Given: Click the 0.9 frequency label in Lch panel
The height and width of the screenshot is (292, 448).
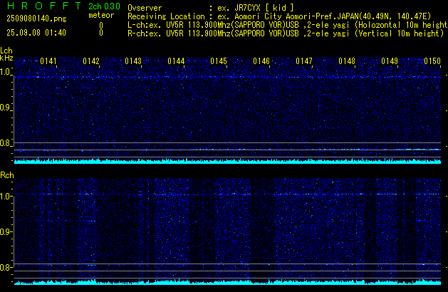Looking at the screenshot, I should (5, 108).
